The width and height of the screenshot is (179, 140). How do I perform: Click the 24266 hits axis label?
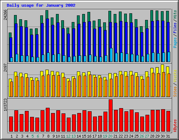(x=5, y=15)
